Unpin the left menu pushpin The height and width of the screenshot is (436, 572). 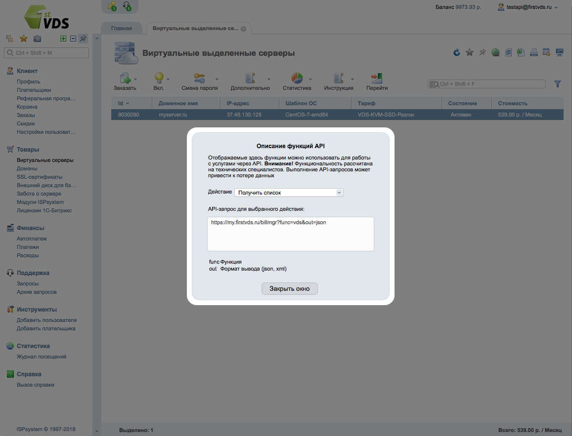click(x=83, y=38)
